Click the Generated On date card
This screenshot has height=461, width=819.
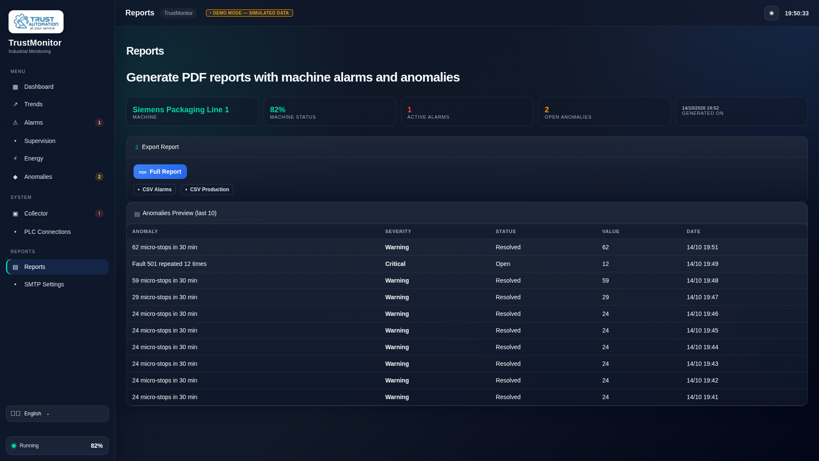[742, 111]
